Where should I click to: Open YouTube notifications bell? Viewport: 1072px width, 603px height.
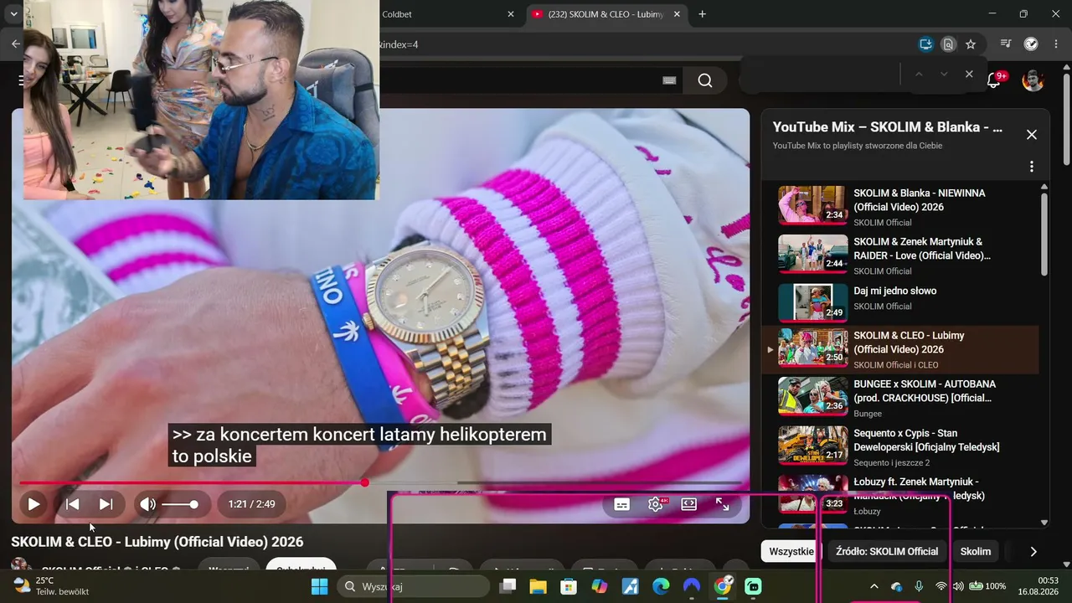(x=994, y=80)
